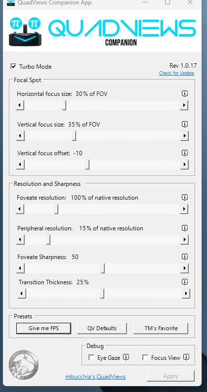The width and height of the screenshot is (207, 392).
Task: Enable the Eye Gaze debug checkbox
Action: point(91,358)
